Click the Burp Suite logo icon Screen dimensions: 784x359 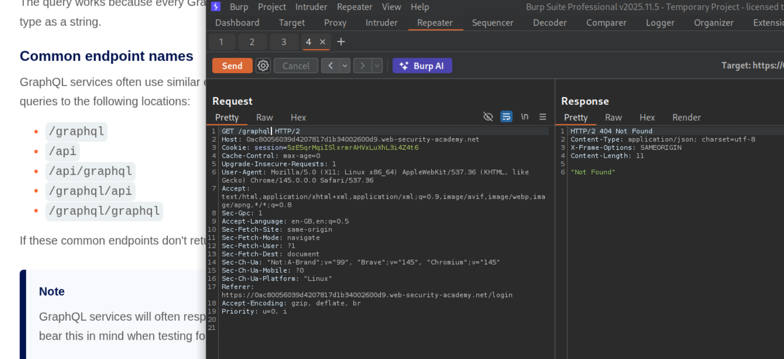pos(216,7)
